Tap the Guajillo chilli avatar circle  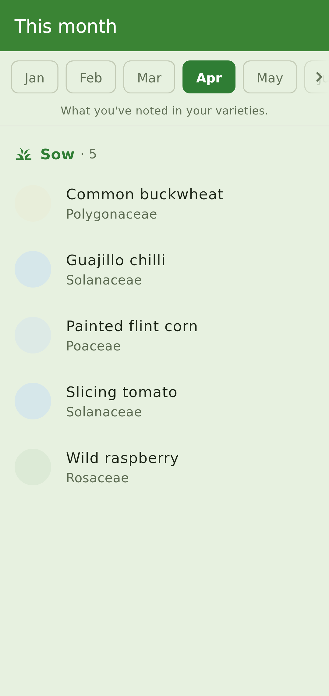point(33,269)
